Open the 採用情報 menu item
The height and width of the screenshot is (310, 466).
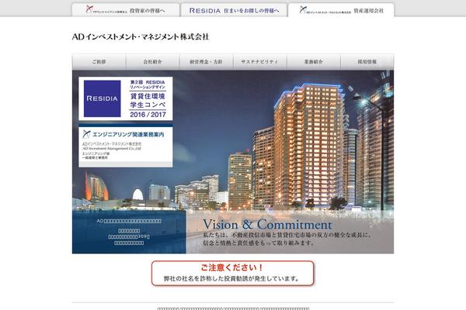tap(367, 62)
